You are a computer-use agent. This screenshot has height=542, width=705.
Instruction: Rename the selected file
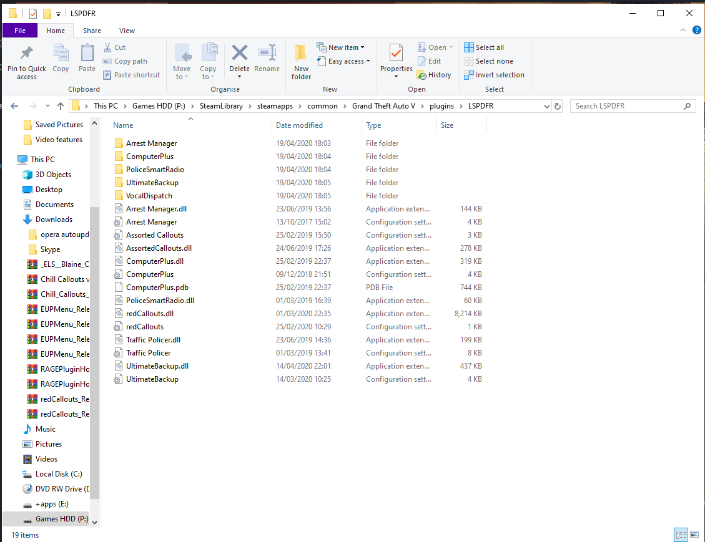click(267, 59)
